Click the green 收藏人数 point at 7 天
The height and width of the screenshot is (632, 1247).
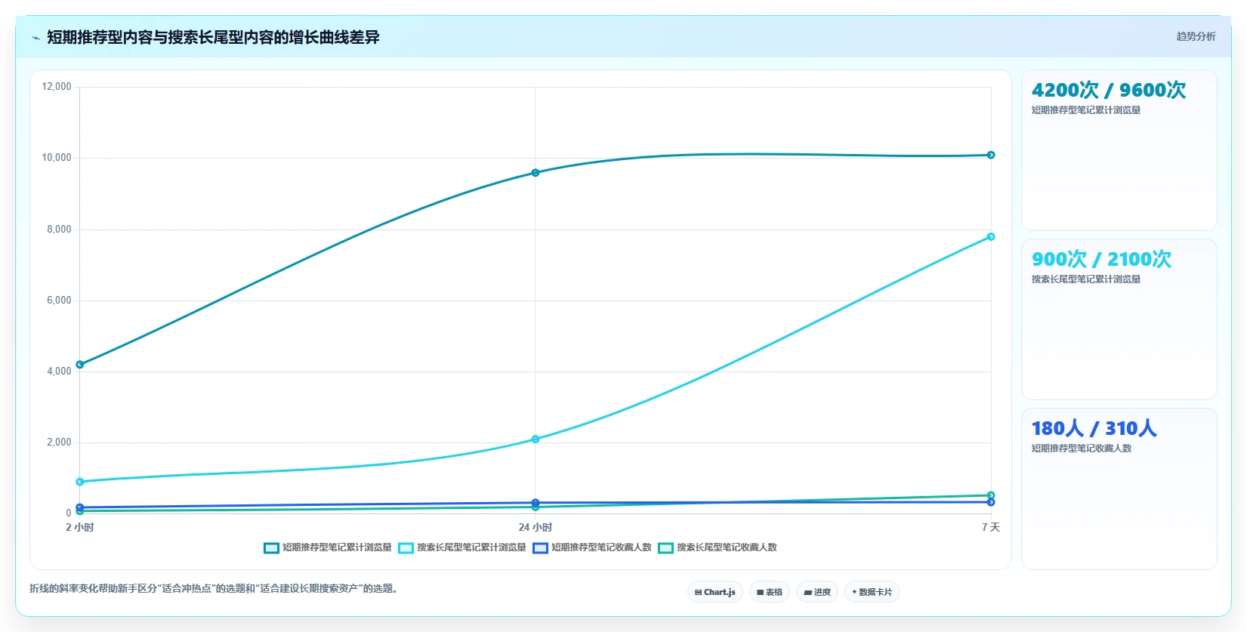click(991, 495)
